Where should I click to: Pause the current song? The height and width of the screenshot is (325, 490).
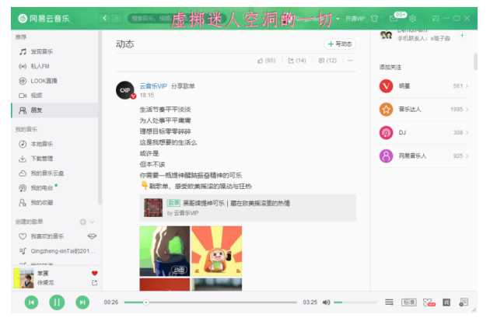[x=57, y=302]
